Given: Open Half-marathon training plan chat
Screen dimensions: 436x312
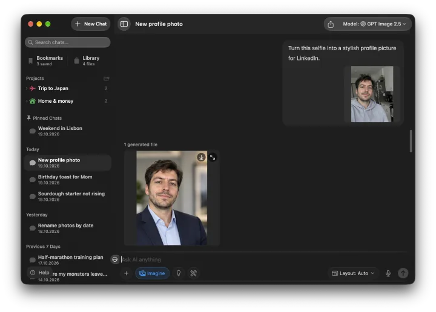Looking at the screenshot, I should (x=68, y=260).
